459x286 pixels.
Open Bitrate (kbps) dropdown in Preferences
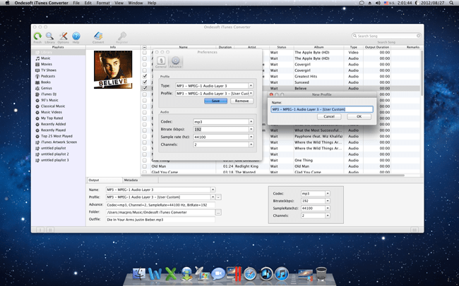click(251, 129)
